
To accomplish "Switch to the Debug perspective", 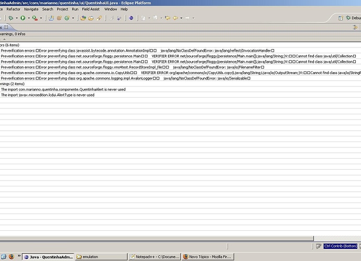I will (353, 18).
